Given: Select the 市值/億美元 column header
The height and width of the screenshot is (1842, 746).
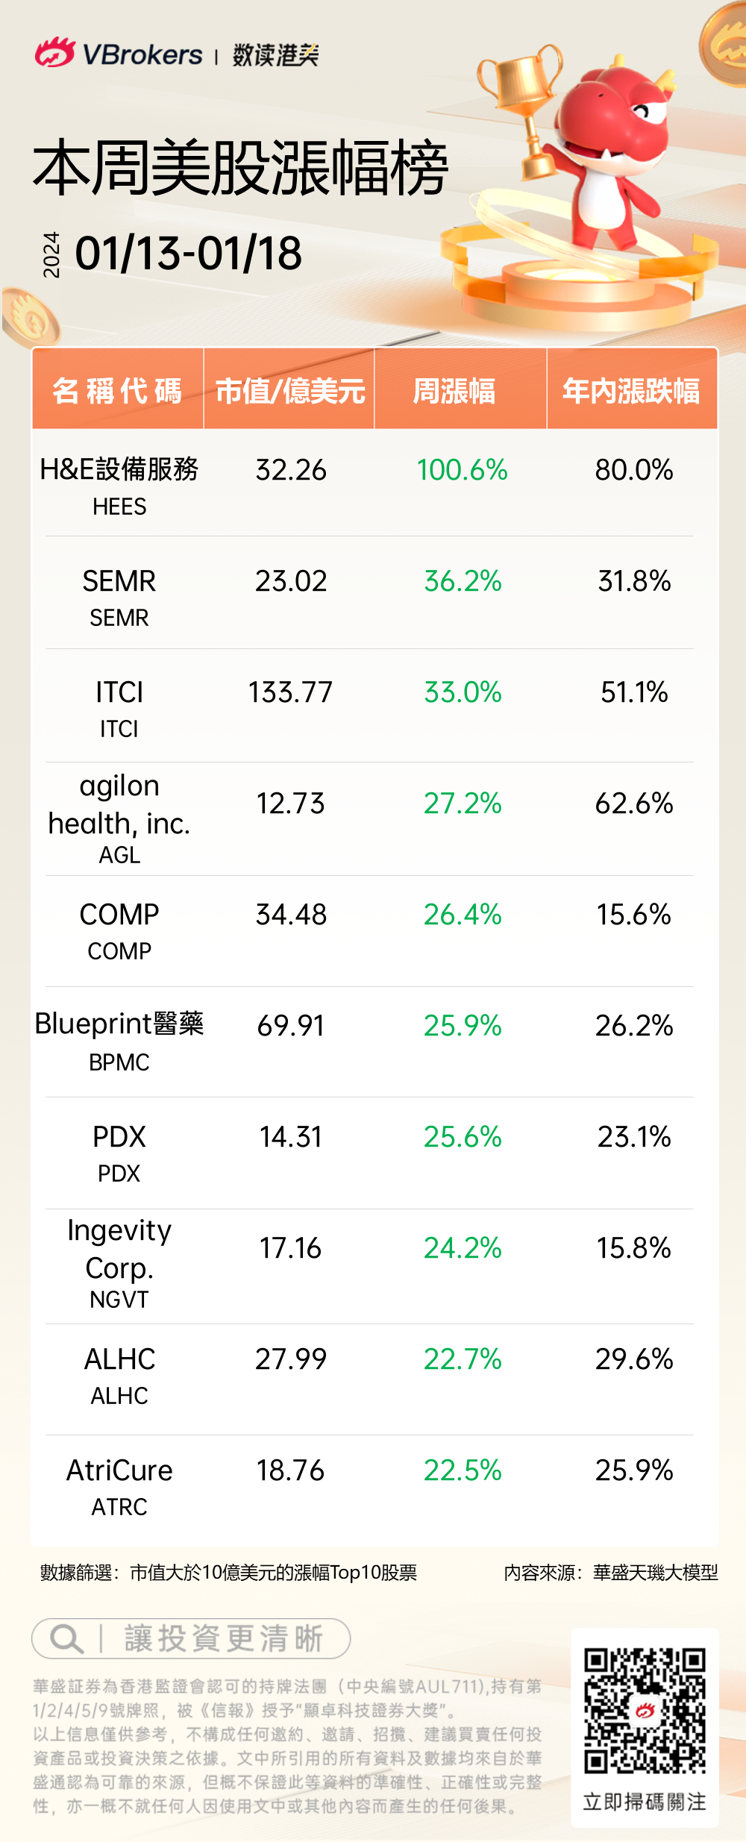Looking at the screenshot, I should pyautogui.click(x=289, y=390).
